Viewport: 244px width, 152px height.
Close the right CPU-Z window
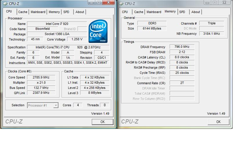click(224, 3)
